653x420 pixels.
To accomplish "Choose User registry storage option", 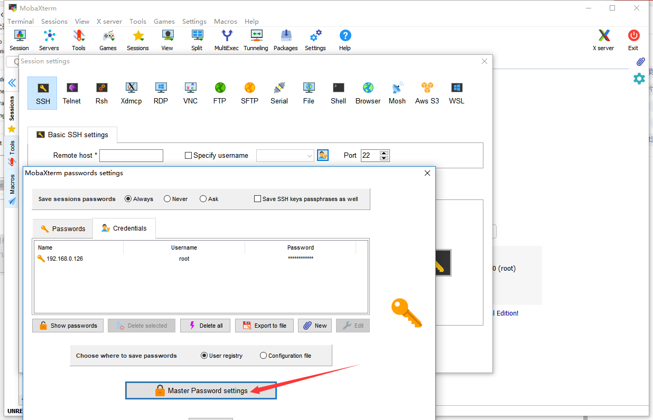I will pos(204,356).
